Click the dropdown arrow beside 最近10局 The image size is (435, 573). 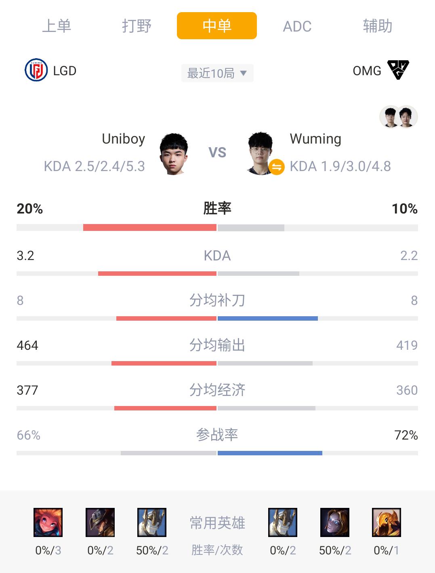coord(243,73)
